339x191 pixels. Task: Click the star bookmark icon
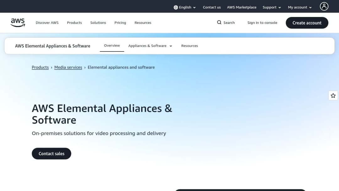tap(333, 95)
